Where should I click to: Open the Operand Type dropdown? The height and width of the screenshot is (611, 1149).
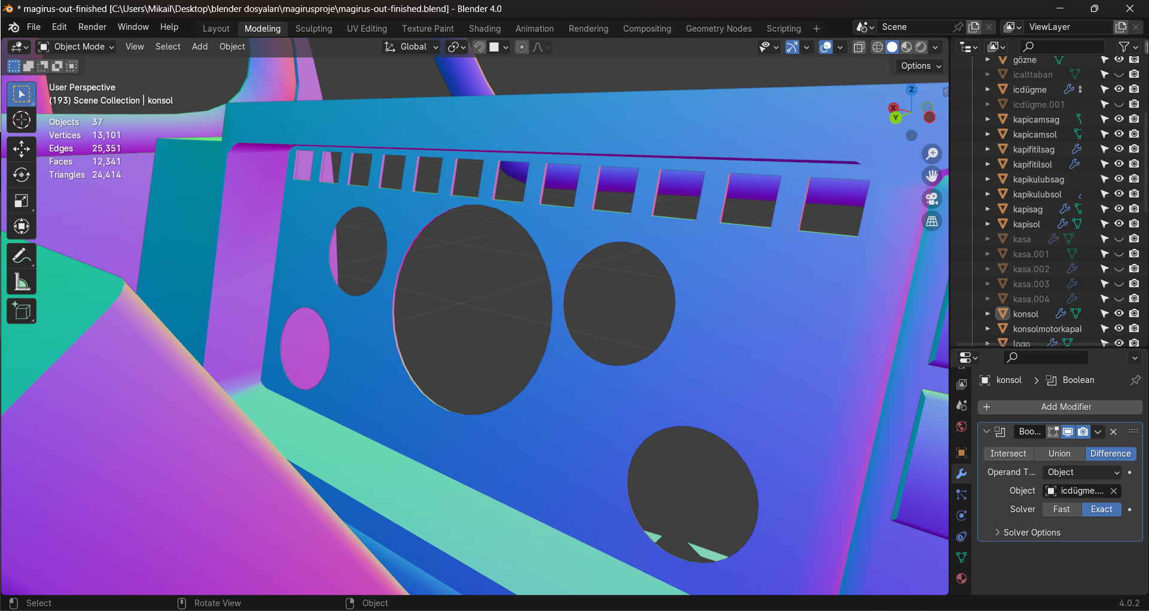pos(1082,472)
